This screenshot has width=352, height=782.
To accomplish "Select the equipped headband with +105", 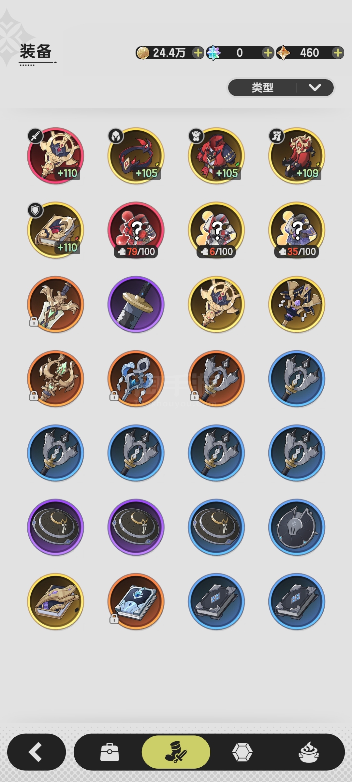I will [136, 156].
